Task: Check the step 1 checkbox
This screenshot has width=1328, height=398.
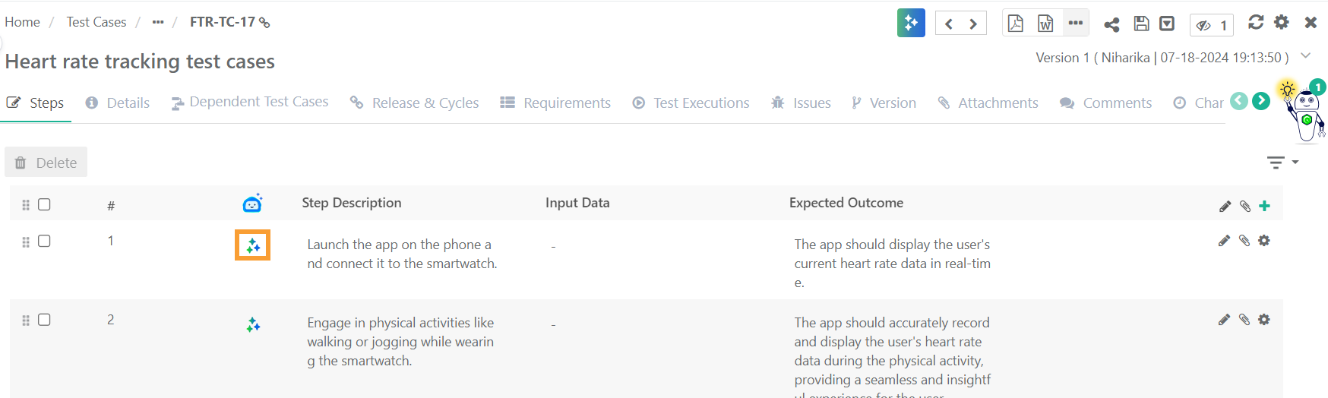Action: 44,241
